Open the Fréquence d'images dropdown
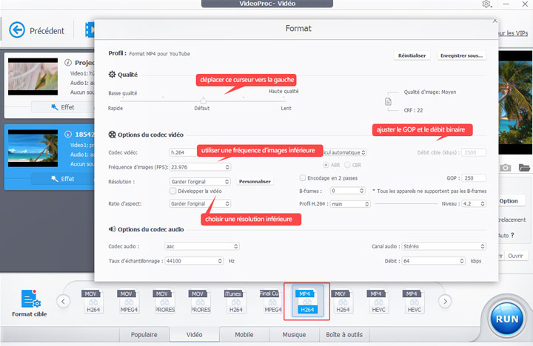The image size is (533, 346). pyautogui.click(x=200, y=167)
